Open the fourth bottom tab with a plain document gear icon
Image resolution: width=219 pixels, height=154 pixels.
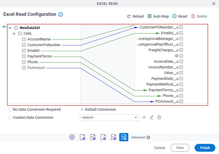click(x=103, y=137)
